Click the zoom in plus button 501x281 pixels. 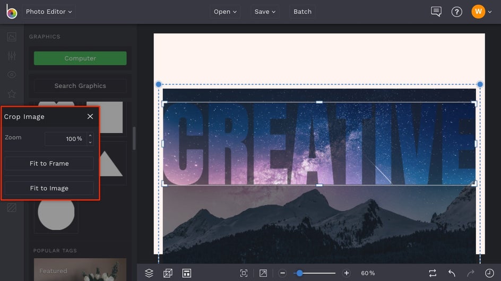pyautogui.click(x=347, y=273)
